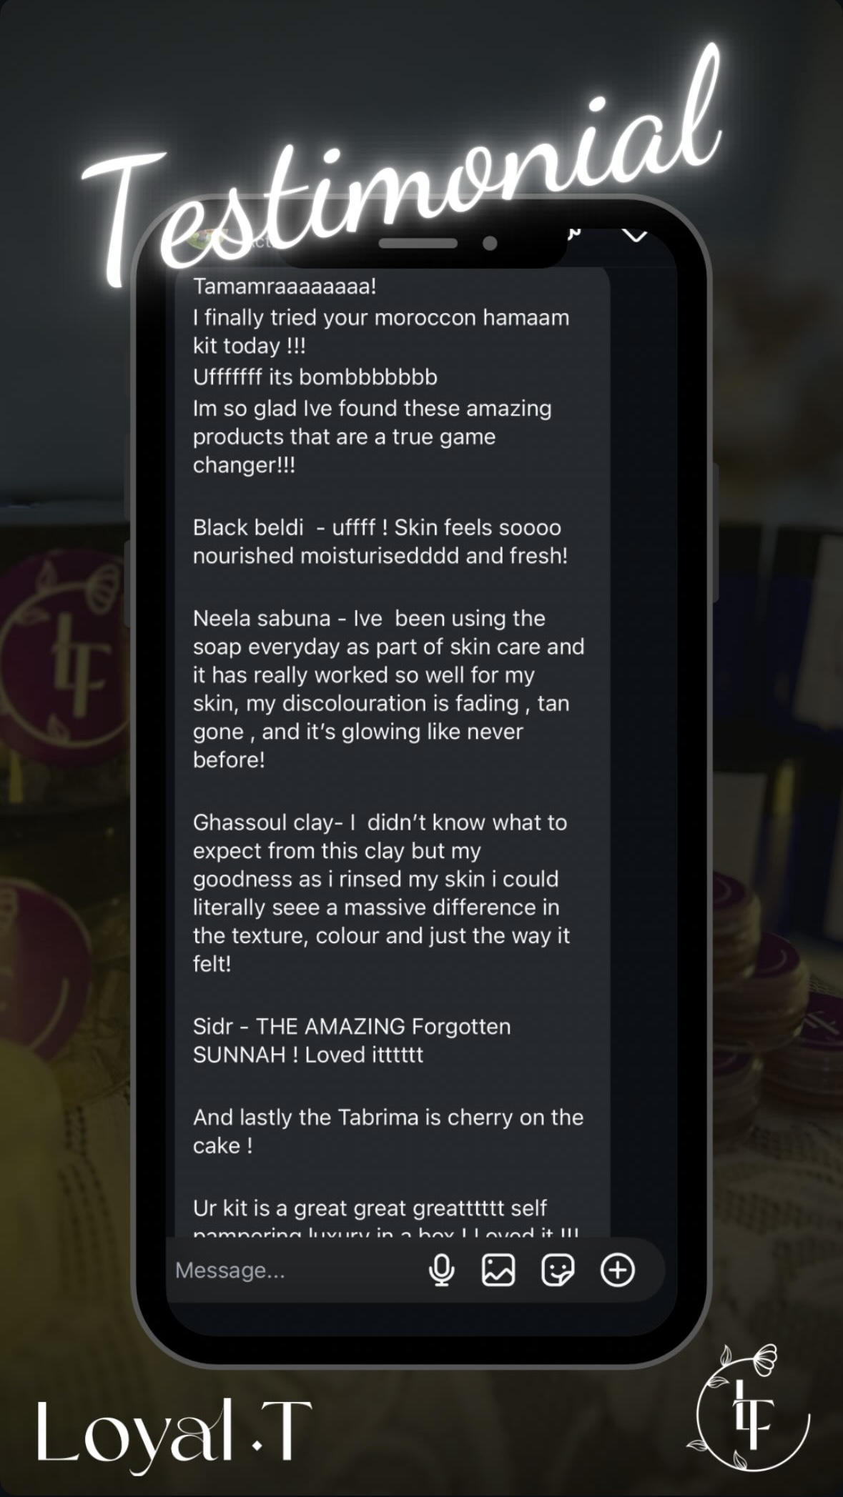Select the microphone icon to record voice message

(x=443, y=1270)
